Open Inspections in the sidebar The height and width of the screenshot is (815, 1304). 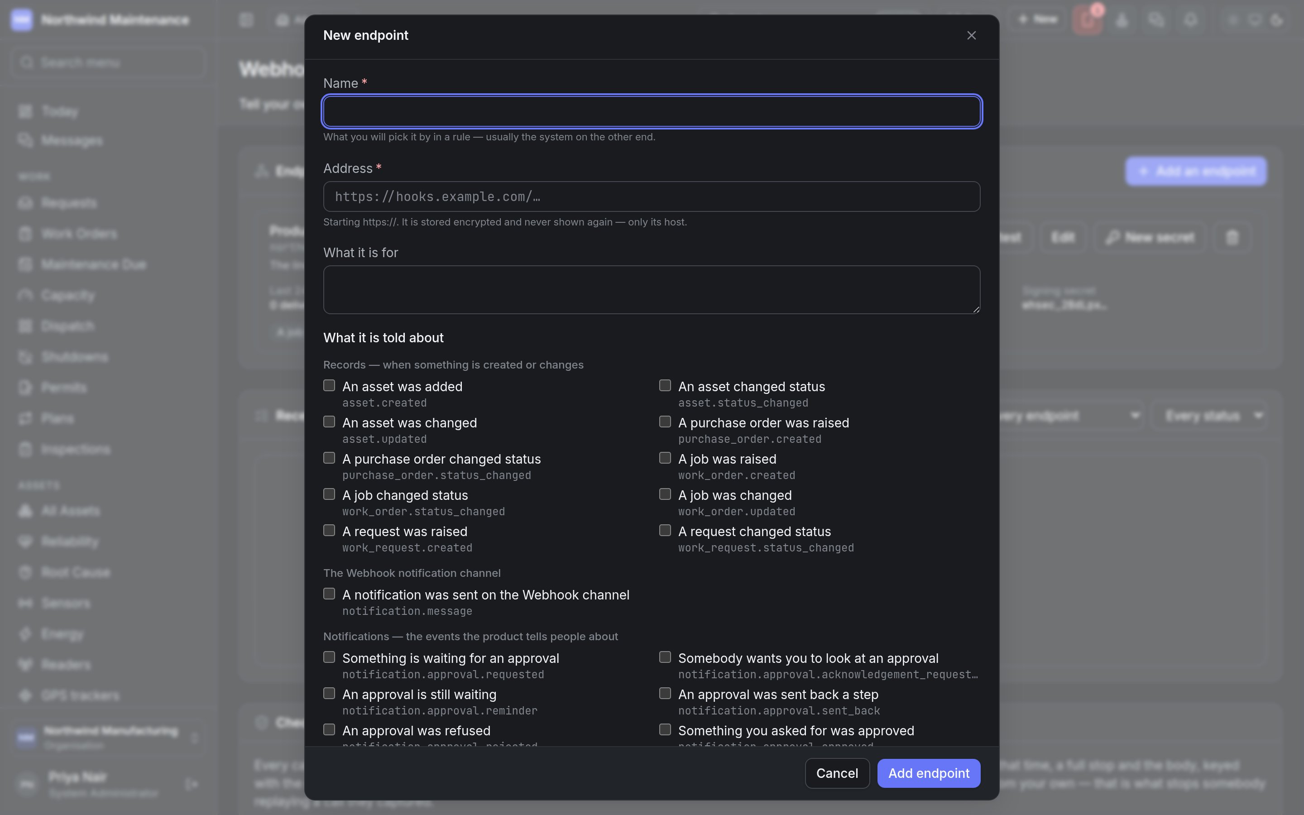(76, 450)
